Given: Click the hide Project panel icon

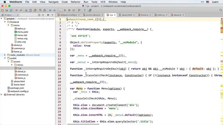Looking at the screenshot, I should click(x=53, y=15).
